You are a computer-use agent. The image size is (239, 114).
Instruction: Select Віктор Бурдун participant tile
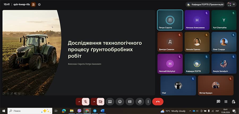click(216, 85)
